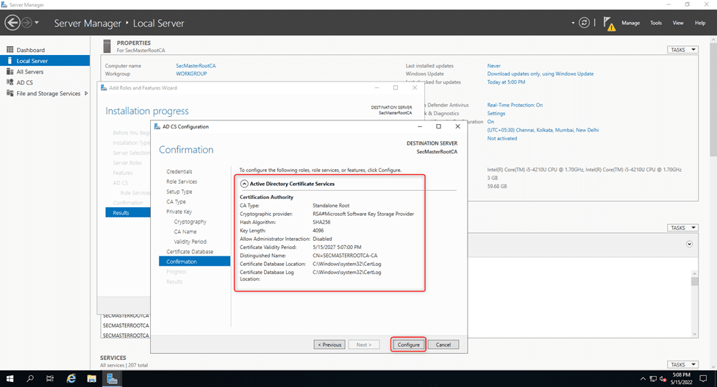Open the Windows Start menu
Screen dimensions: 717x387
[x=10, y=379]
